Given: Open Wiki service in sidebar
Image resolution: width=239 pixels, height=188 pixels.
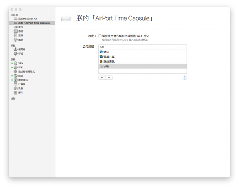Looking at the screenshot, I should click(18, 67).
